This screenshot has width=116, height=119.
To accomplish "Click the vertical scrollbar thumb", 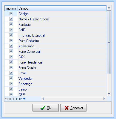I will pyautogui.click(x=109, y=42).
